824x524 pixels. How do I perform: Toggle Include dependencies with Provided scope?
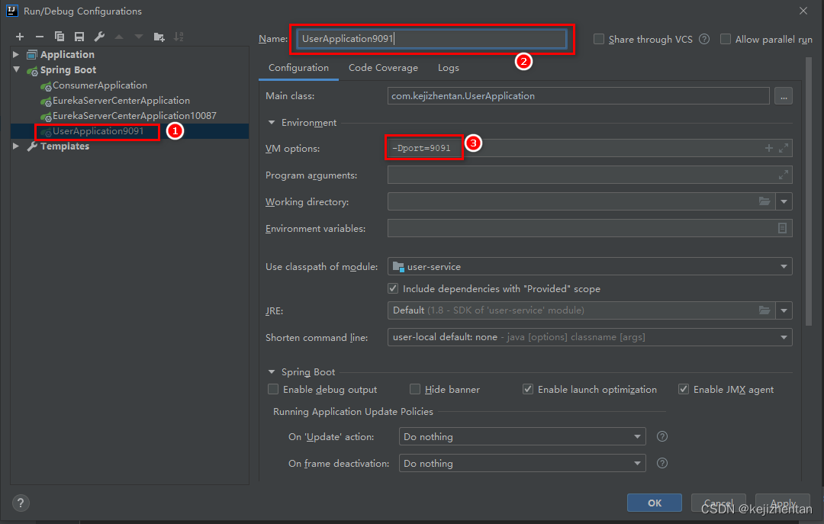[393, 288]
